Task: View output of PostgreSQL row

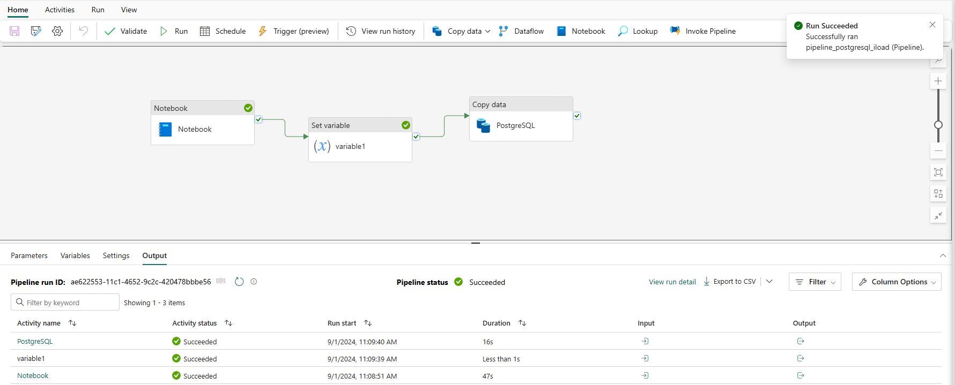Action: (801, 341)
